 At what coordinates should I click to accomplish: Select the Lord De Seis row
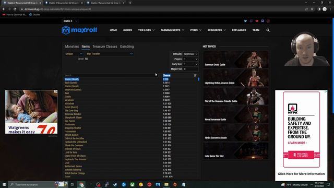pyautogui.click(x=132, y=152)
